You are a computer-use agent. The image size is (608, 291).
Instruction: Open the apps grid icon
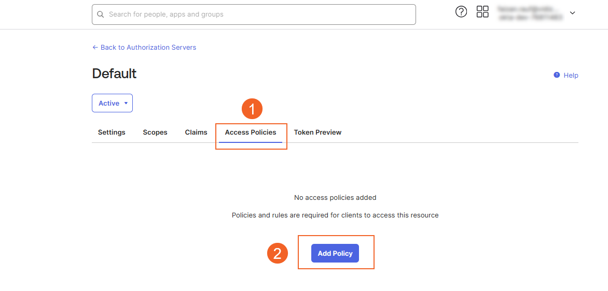[482, 12]
